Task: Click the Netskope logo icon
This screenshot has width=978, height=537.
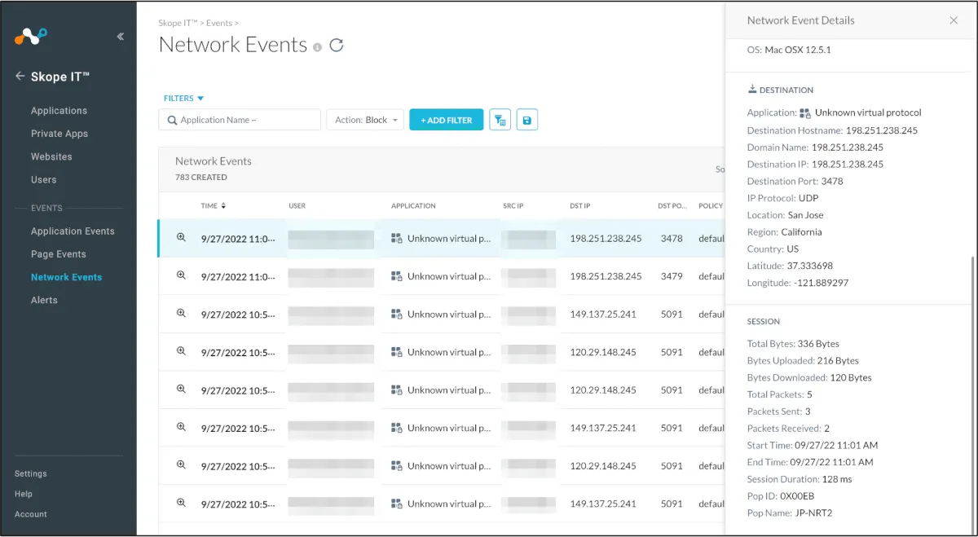Action: coord(31,36)
